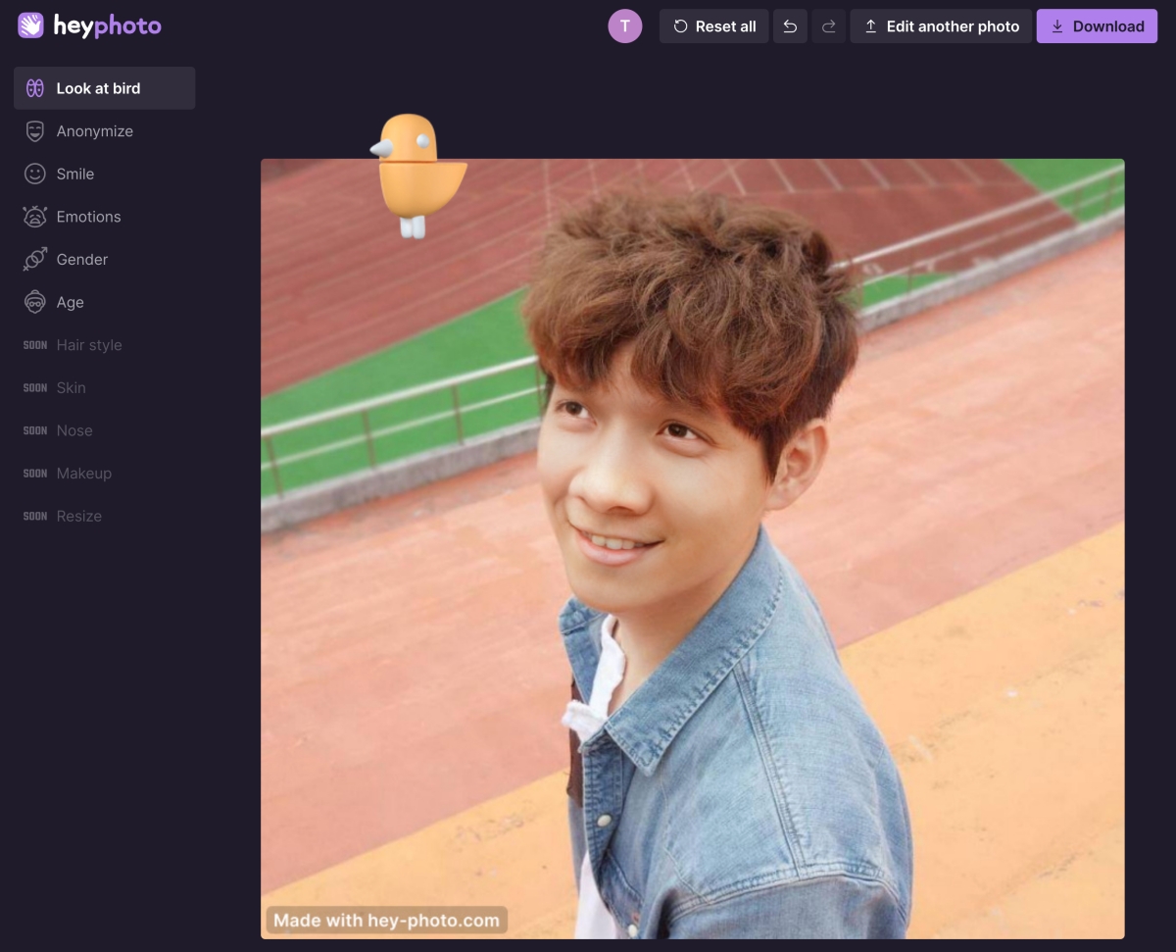Click Edit another photo button

pyautogui.click(x=941, y=26)
